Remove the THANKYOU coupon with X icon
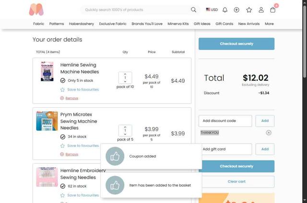Image resolution: width=307 pixels, height=203 pixels. click(269, 133)
